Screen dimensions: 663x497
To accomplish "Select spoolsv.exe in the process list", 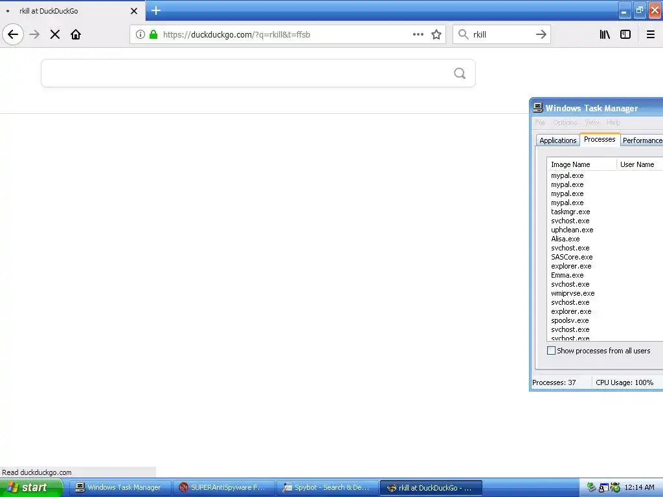I will click(x=570, y=320).
